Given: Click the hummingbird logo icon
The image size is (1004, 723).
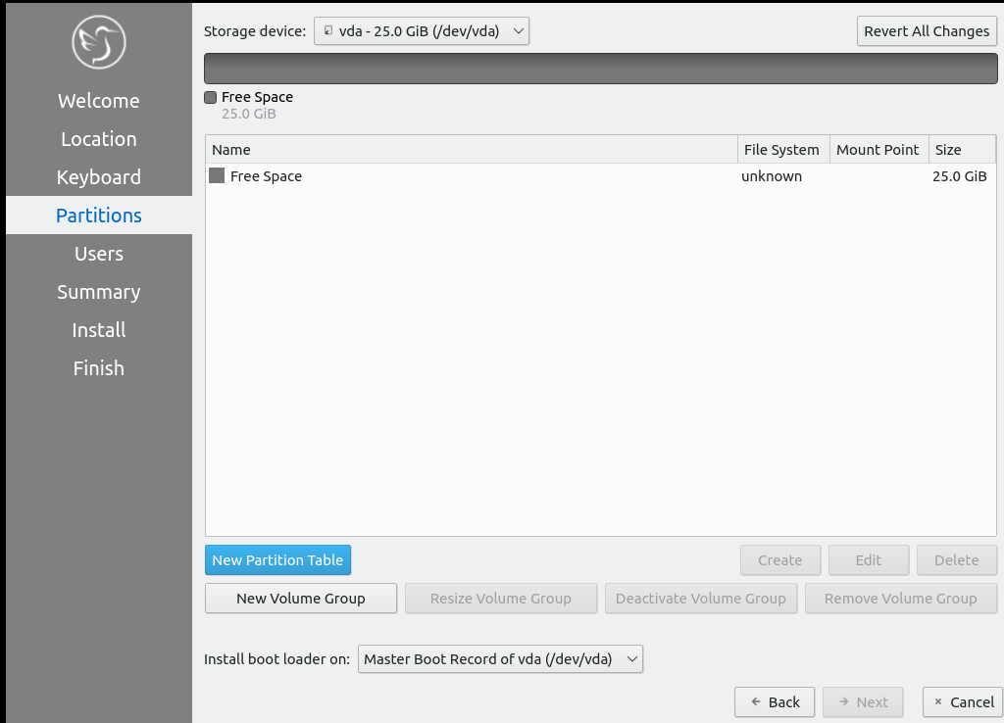Looking at the screenshot, I should tap(98, 43).
